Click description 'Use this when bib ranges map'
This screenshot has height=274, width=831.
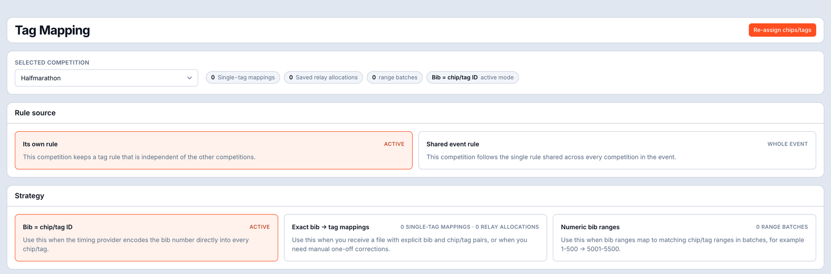[683, 244]
